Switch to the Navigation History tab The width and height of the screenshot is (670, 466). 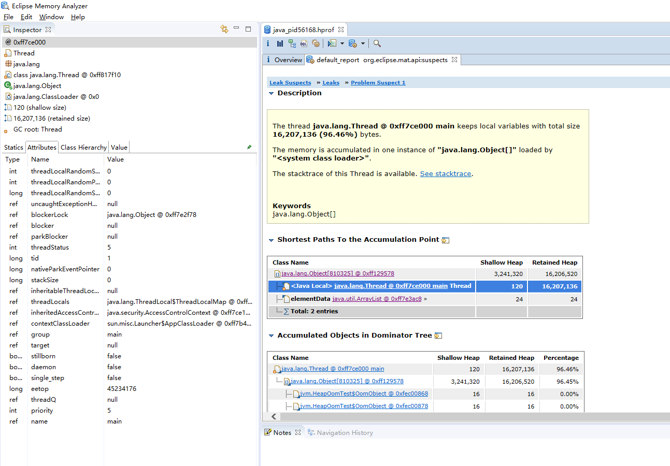[340, 432]
